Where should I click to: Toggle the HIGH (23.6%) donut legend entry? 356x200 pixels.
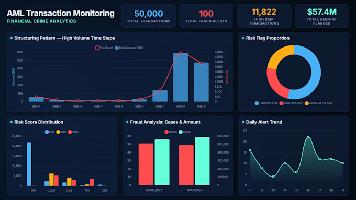tap(291, 103)
